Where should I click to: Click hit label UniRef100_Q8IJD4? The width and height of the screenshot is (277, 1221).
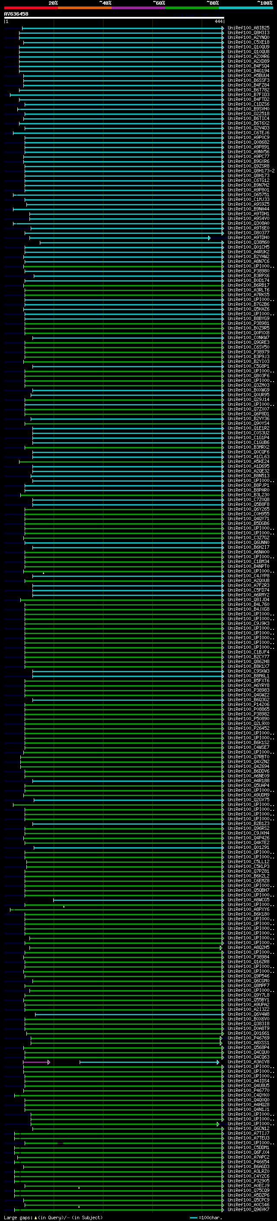248,599
